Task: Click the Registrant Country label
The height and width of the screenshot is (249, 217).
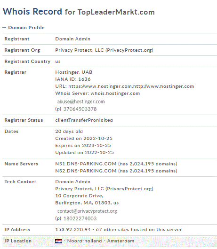Action: (x=27, y=62)
